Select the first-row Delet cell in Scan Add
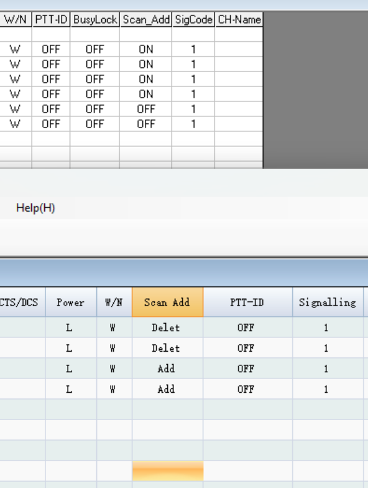This screenshot has width=368, height=488. click(168, 327)
